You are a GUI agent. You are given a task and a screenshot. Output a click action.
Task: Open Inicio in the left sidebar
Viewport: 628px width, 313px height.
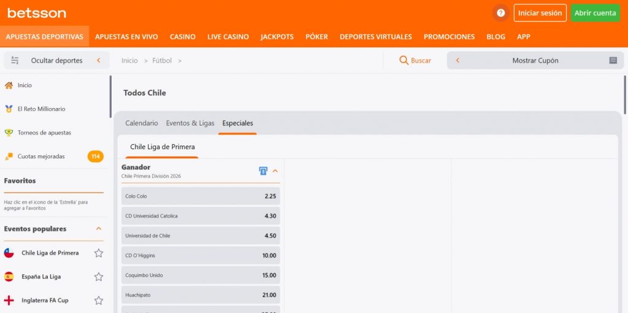tap(25, 85)
